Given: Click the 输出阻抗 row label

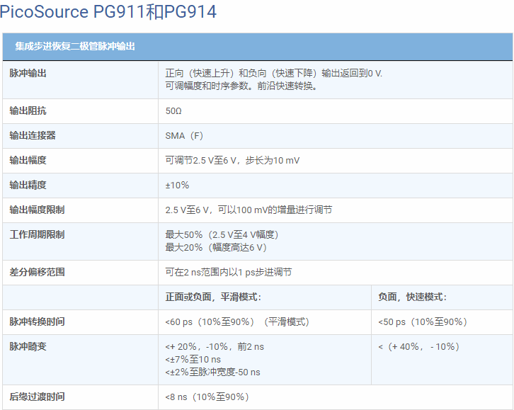Looking at the screenshot, I should point(28,111).
